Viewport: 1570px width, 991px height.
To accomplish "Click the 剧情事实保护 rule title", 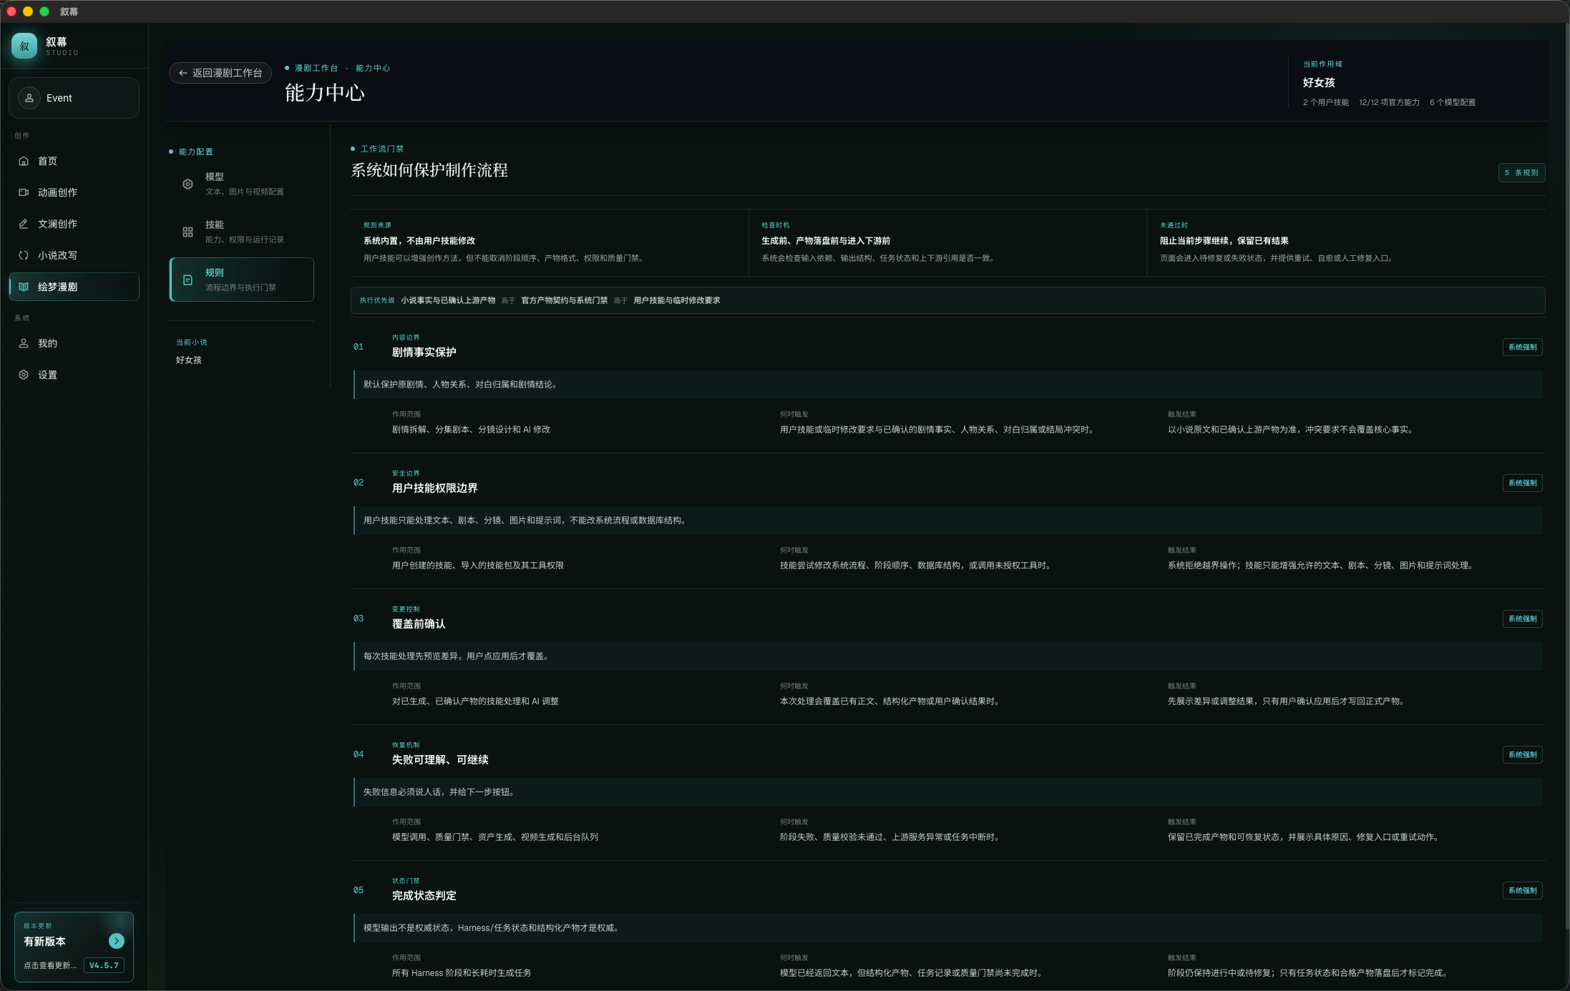I will pos(424,352).
